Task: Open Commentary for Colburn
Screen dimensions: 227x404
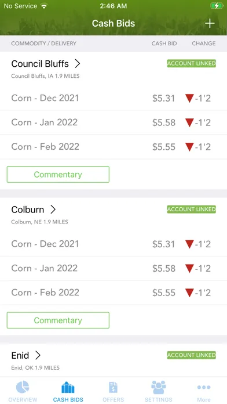Action: click(x=58, y=320)
